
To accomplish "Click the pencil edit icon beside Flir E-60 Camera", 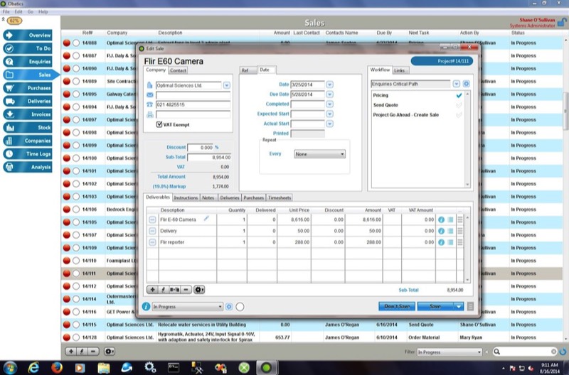I will (206, 219).
